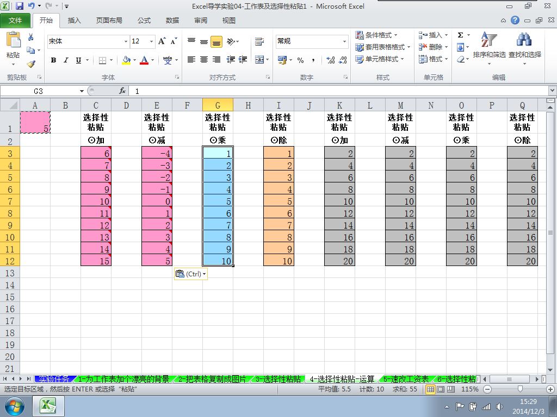
Task: Open Paste Options (Ctrl) dropdown
Action: click(x=191, y=274)
